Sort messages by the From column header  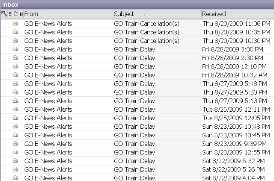click(64, 14)
